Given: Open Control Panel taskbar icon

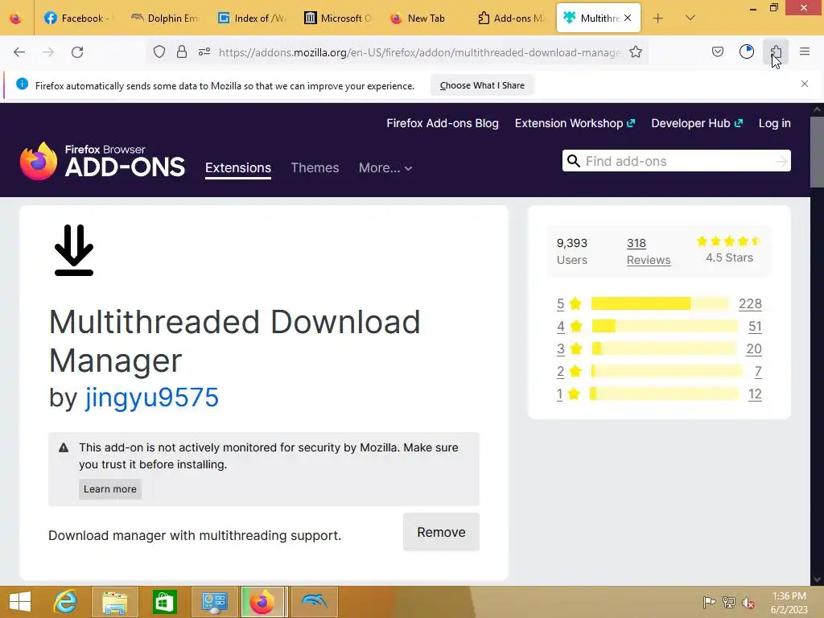Looking at the screenshot, I should tap(214, 602).
